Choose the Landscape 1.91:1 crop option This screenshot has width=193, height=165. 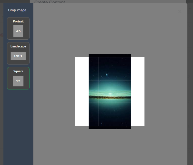click(x=18, y=53)
